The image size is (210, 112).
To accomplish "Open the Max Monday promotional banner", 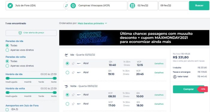I will (134, 38).
